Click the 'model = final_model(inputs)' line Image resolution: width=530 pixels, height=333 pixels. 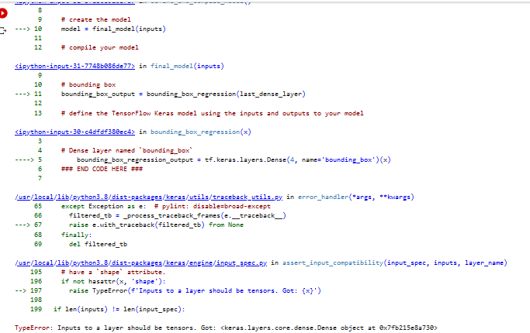tap(113, 29)
